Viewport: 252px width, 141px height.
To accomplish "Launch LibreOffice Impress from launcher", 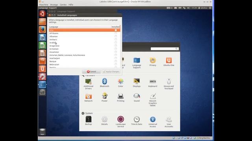I will click(x=42, y=53).
